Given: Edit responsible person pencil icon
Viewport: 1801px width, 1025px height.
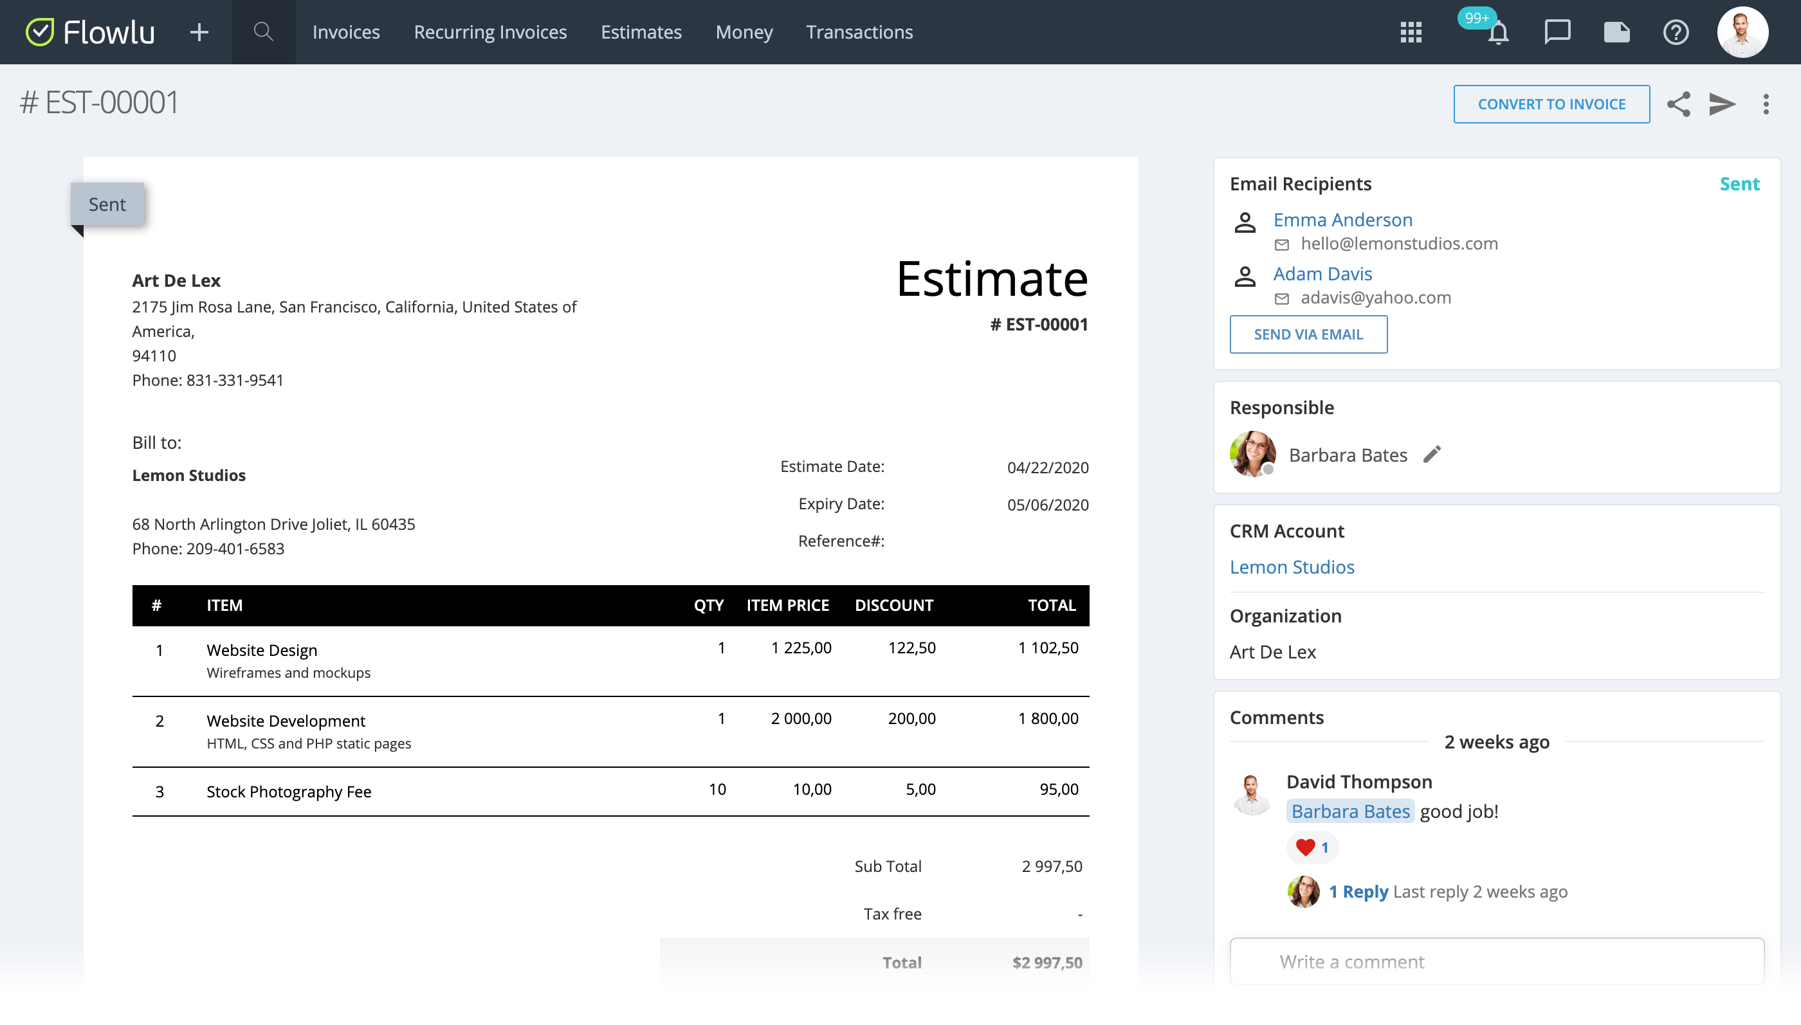Looking at the screenshot, I should [1432, 454].
